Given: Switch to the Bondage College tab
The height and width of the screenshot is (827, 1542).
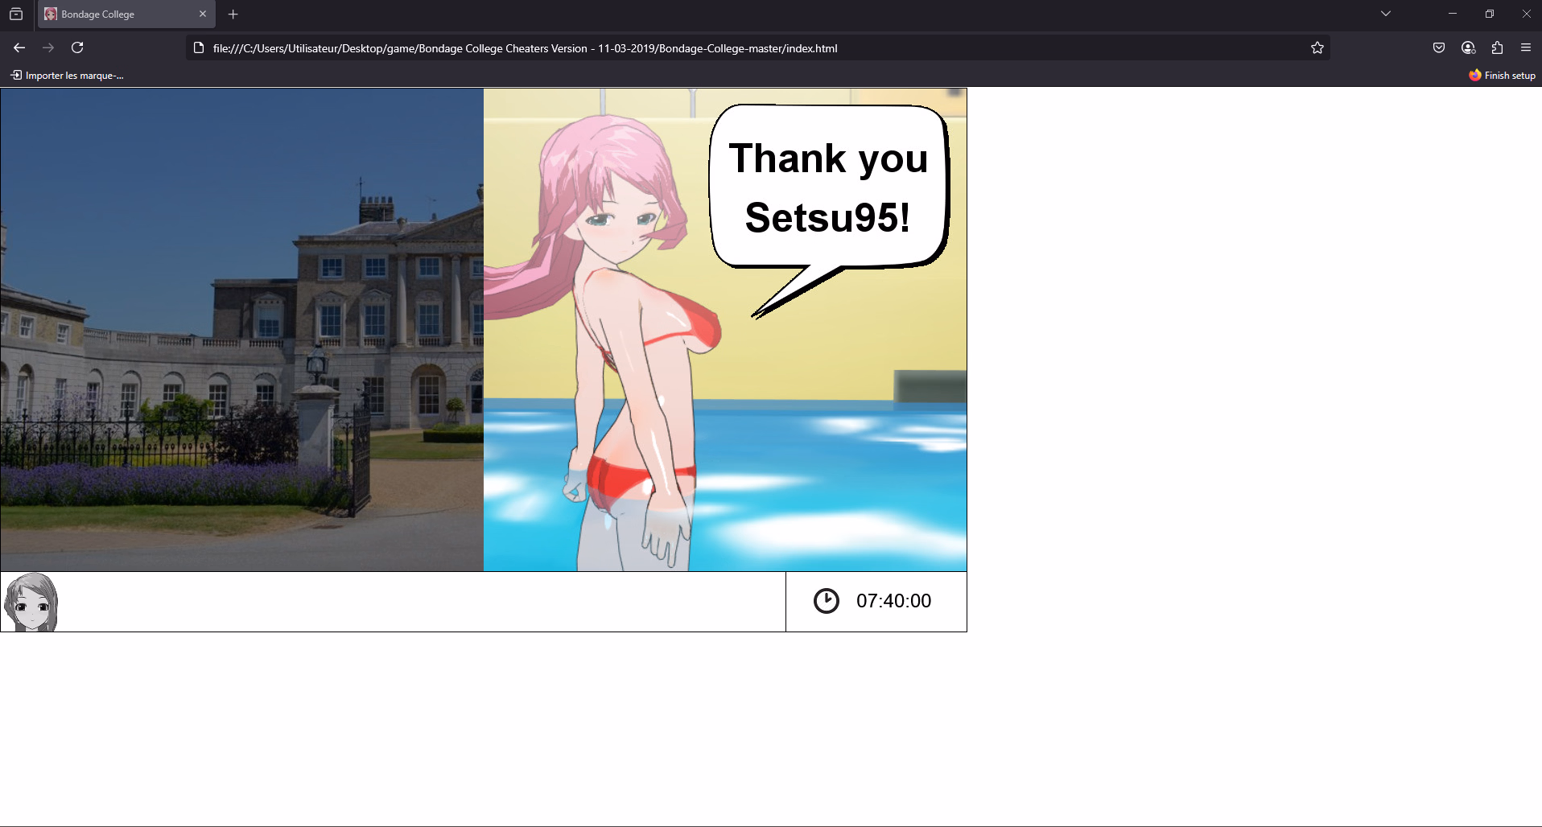Looking at the screenshot, I should [113, 14].
